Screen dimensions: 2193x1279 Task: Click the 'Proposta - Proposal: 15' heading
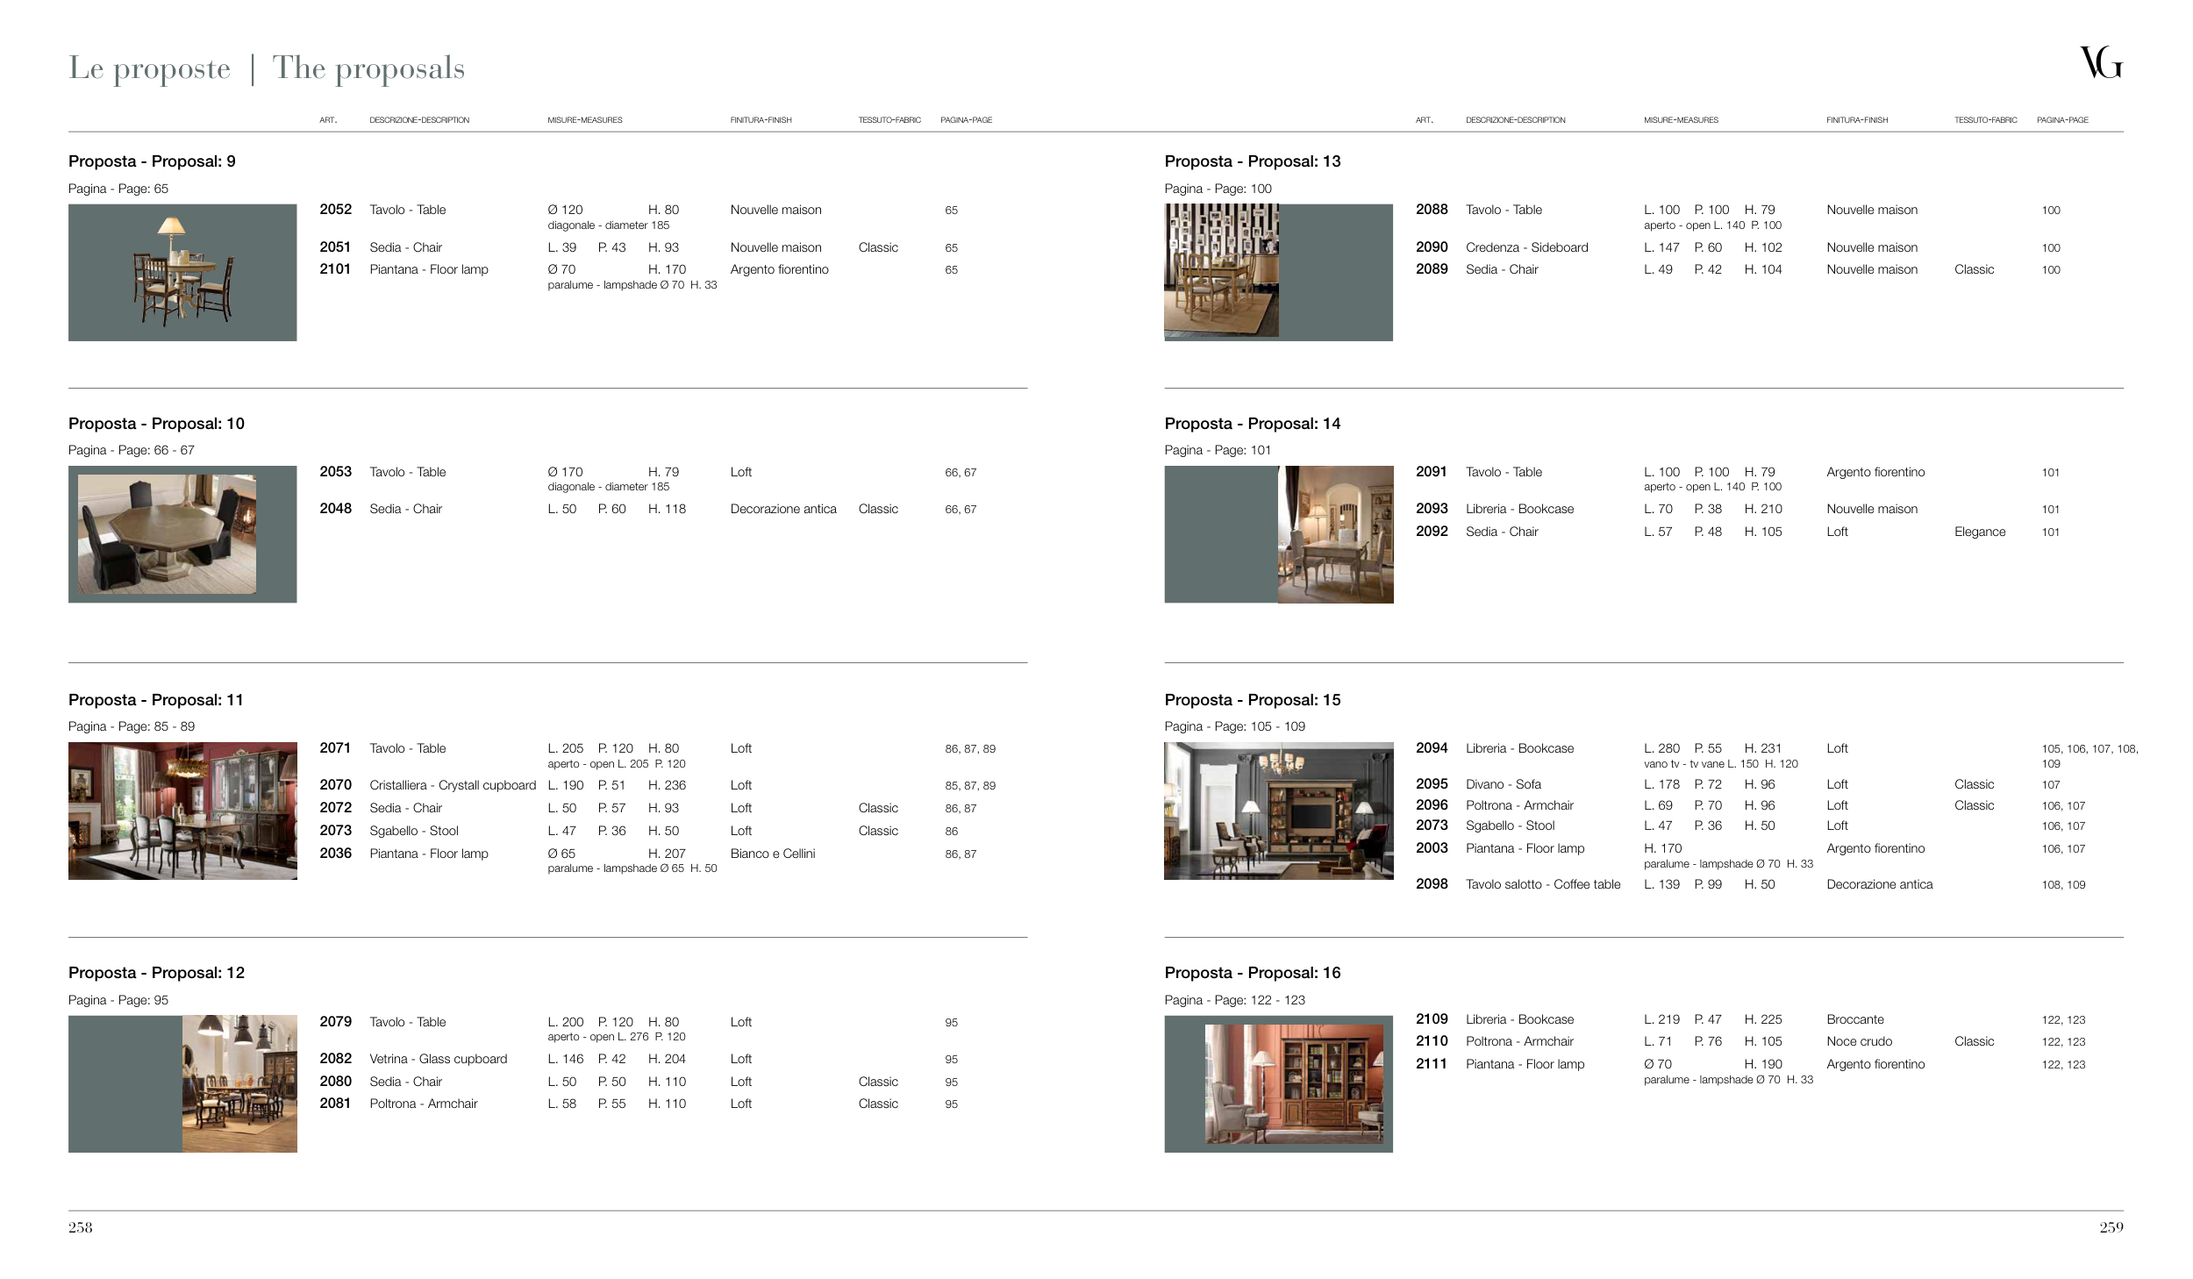coord(1252,700)
